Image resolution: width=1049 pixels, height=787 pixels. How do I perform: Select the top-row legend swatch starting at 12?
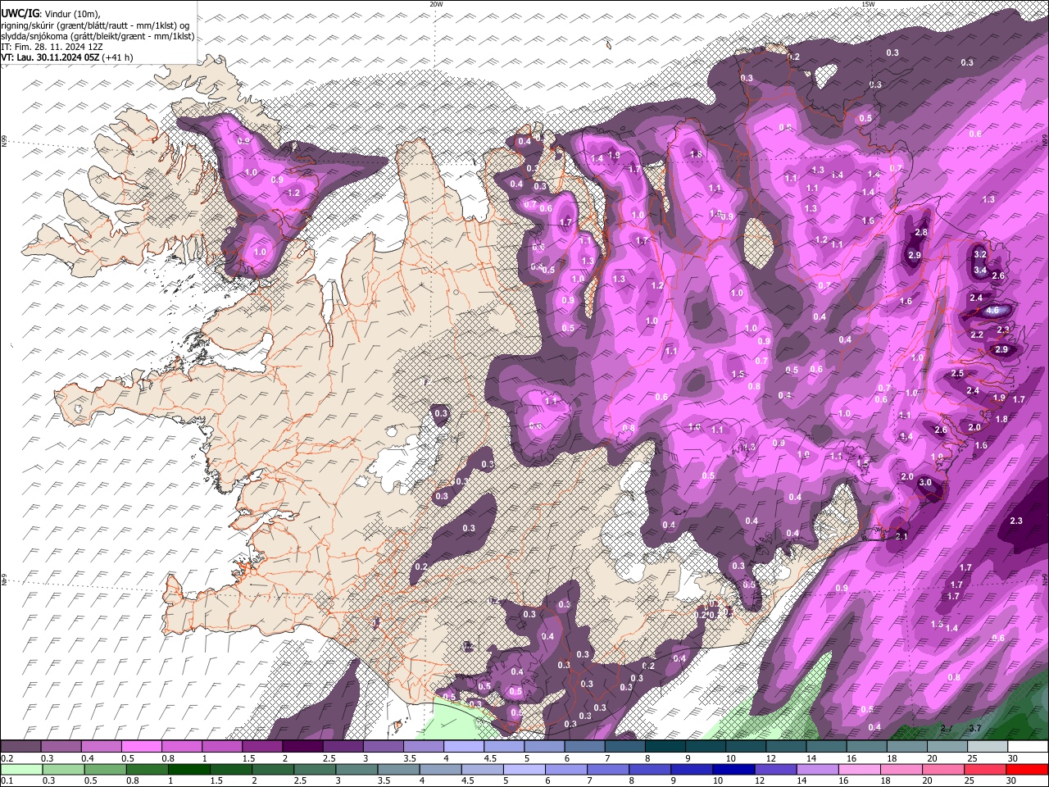[786, 747]
